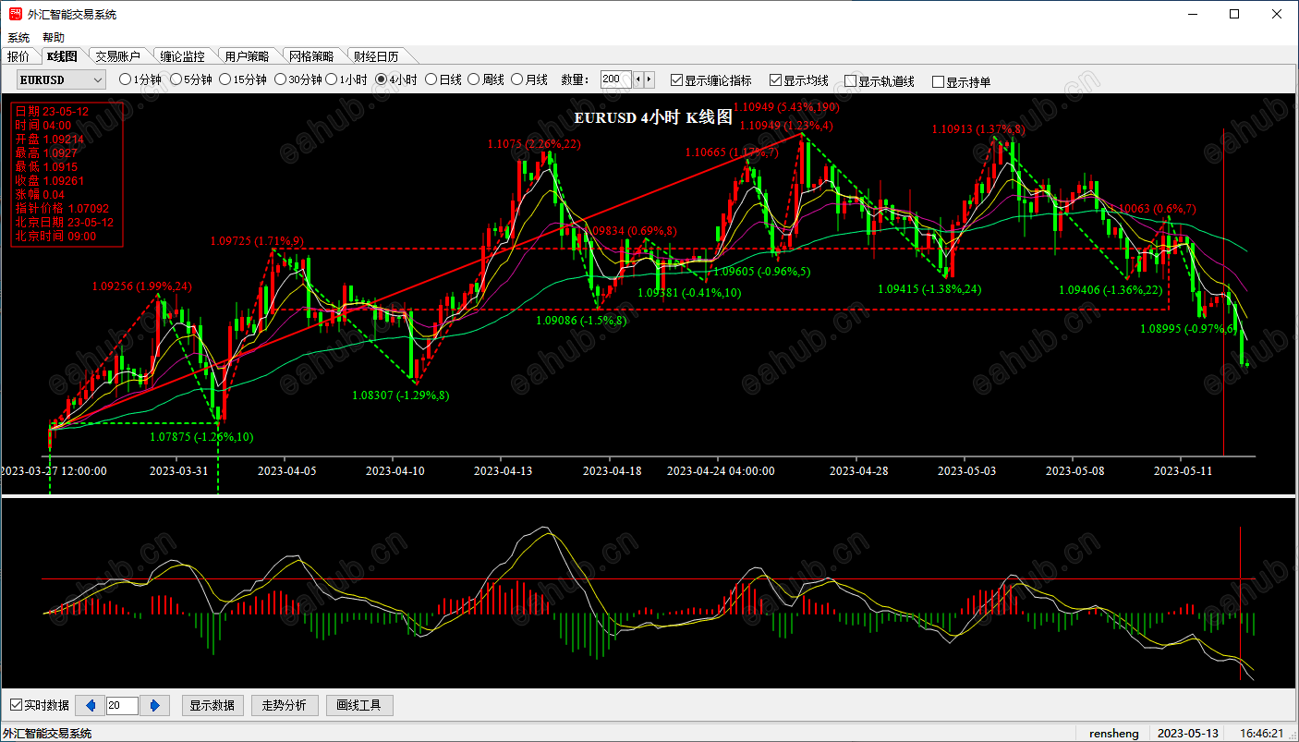Viewport: 1299px width, 742px height.
Task: Open the 系统 menu
Action: tap(18, 38)
